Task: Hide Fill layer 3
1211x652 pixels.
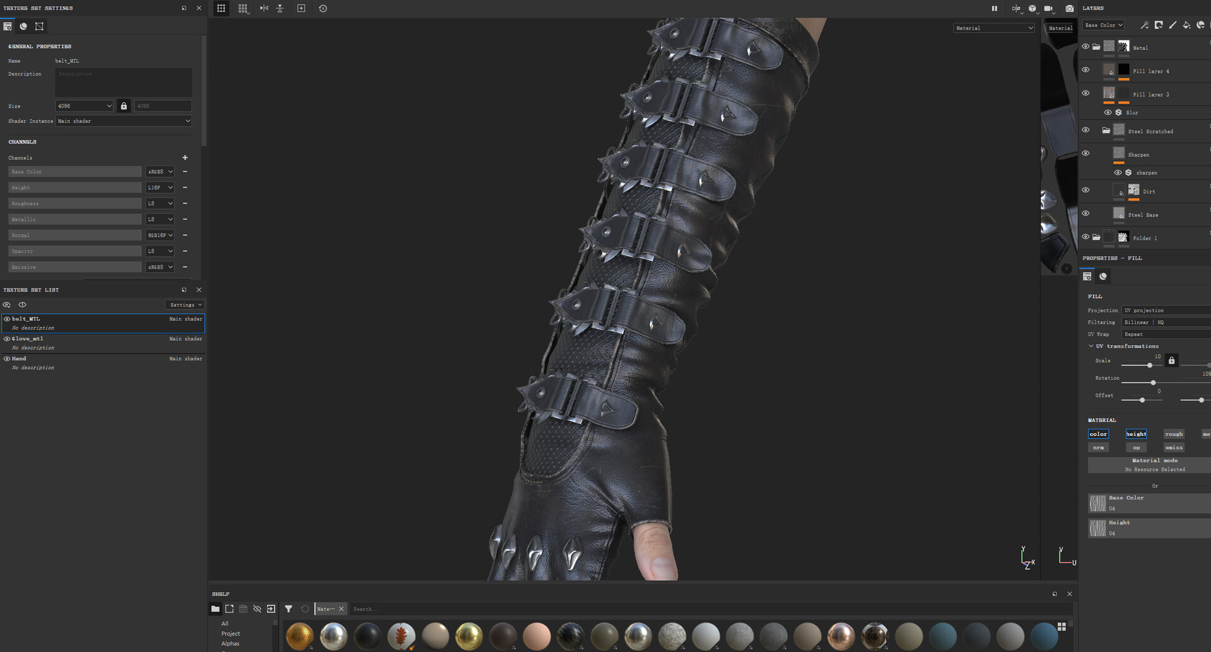Action: (1085, 93)
